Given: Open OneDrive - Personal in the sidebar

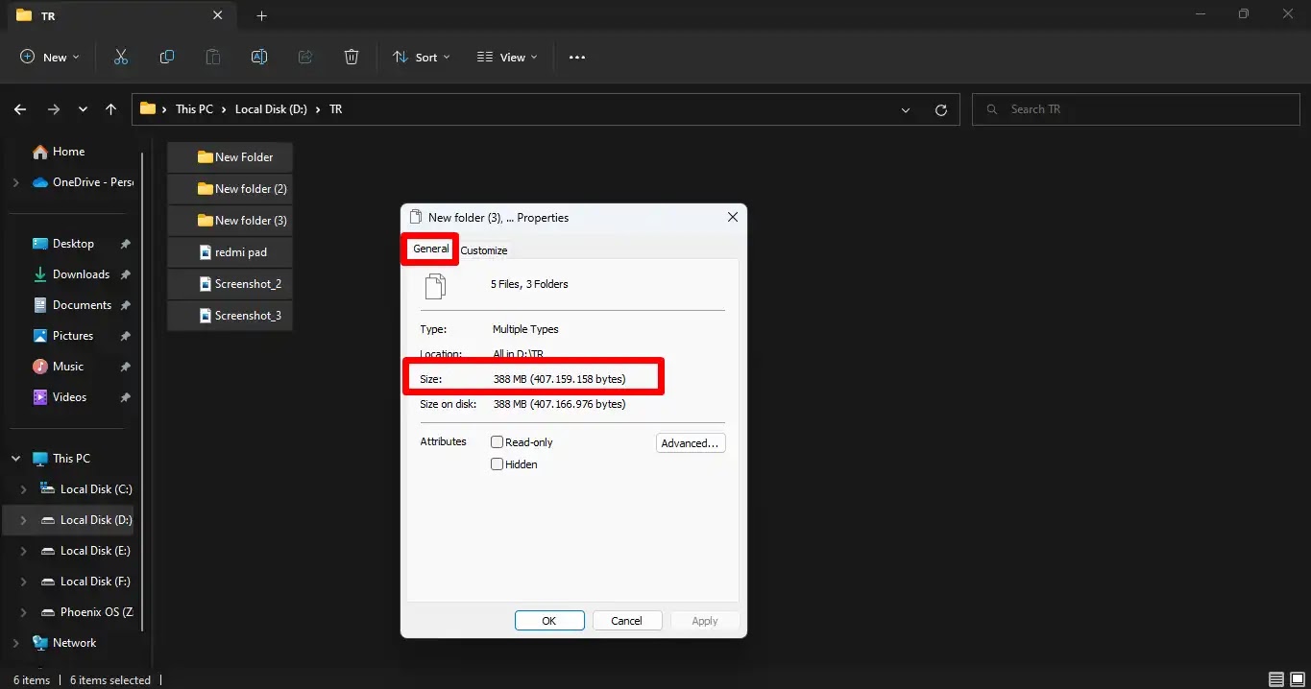Looking at the screenshot, I should [x=83, y=182].
